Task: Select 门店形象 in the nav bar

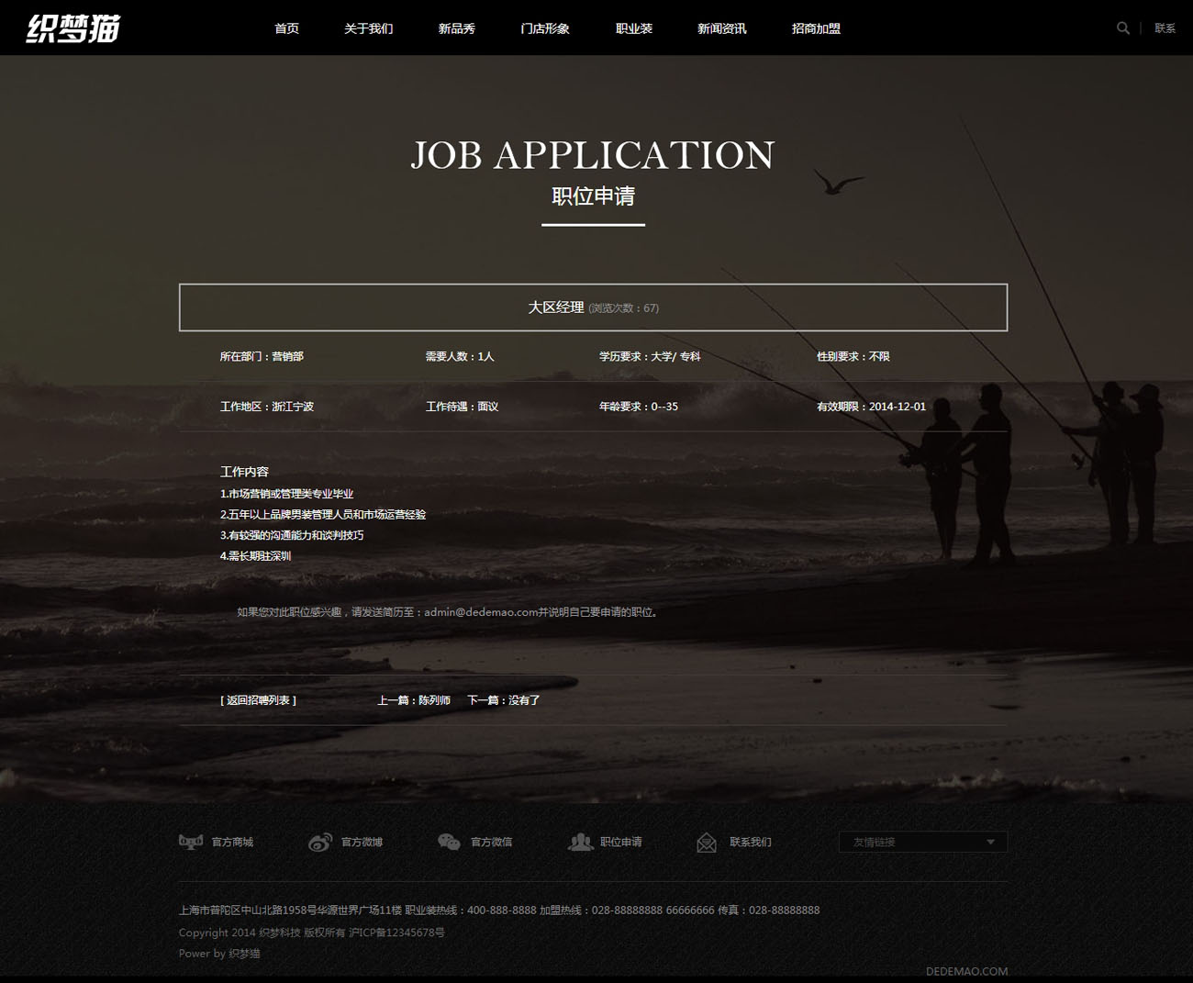Action: tap(545, 28)
